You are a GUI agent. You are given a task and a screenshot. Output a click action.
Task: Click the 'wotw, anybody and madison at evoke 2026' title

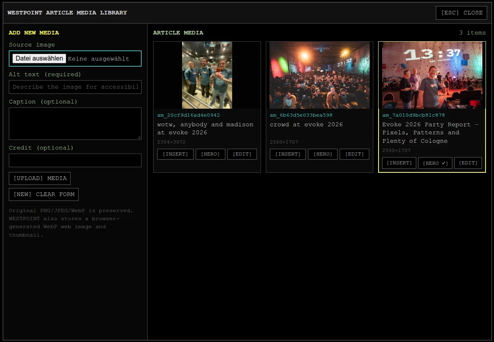tap(205, 129)
